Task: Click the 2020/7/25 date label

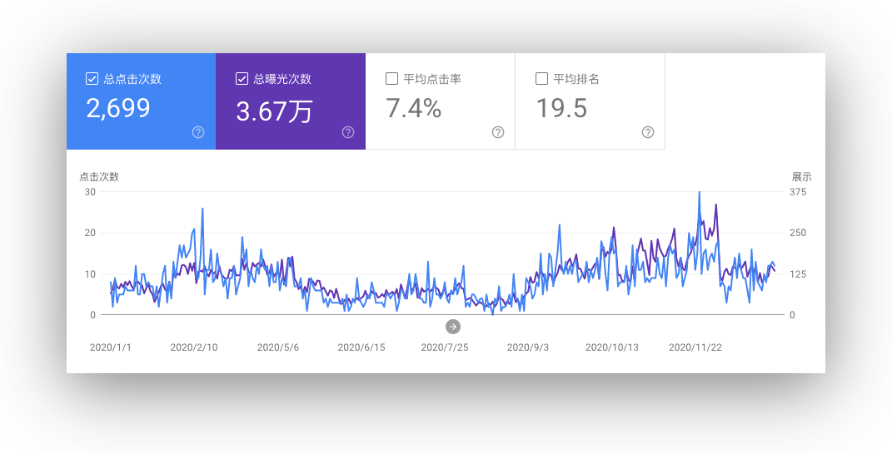Action: (445, 347)
